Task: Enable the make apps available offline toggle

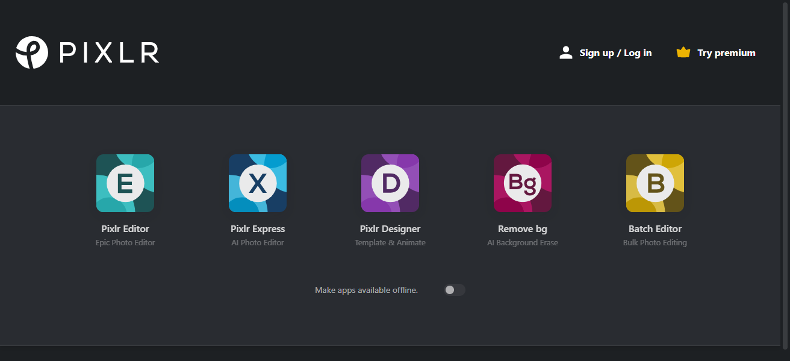Action: 455,290
